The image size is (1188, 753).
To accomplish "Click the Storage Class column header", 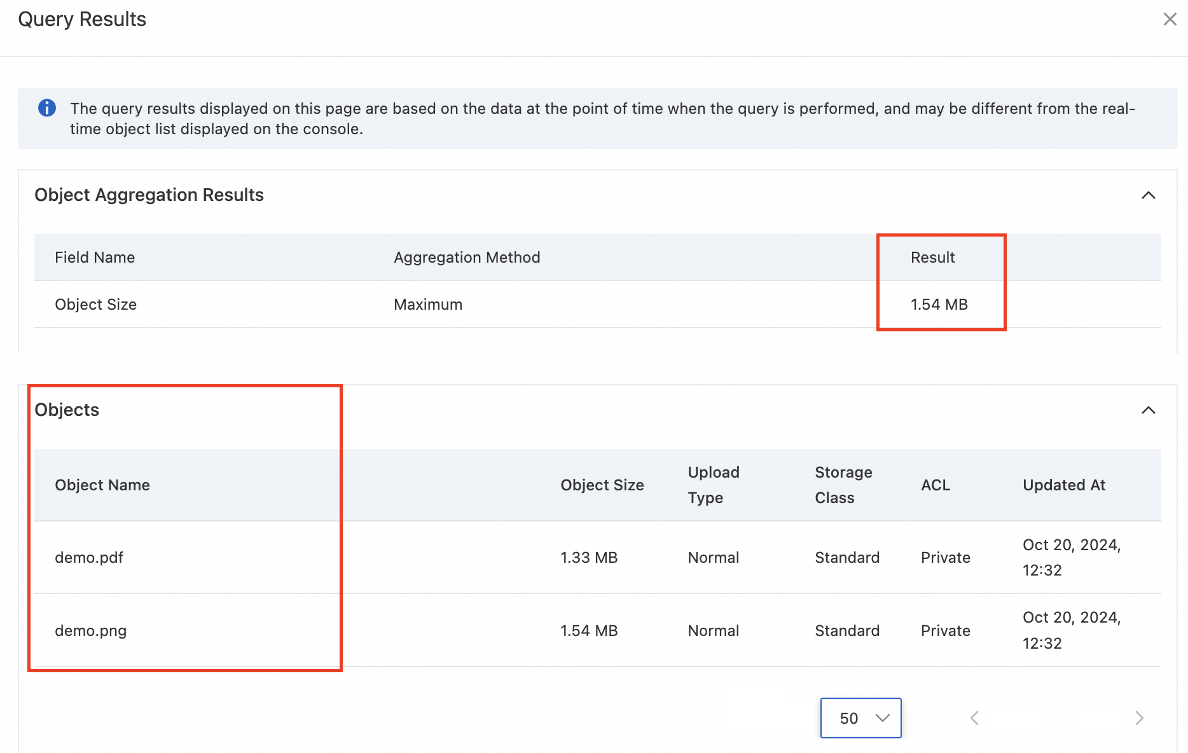I will (x=843, y=485).
